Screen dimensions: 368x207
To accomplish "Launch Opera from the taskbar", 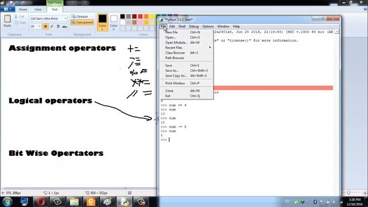I will [41, 202].
